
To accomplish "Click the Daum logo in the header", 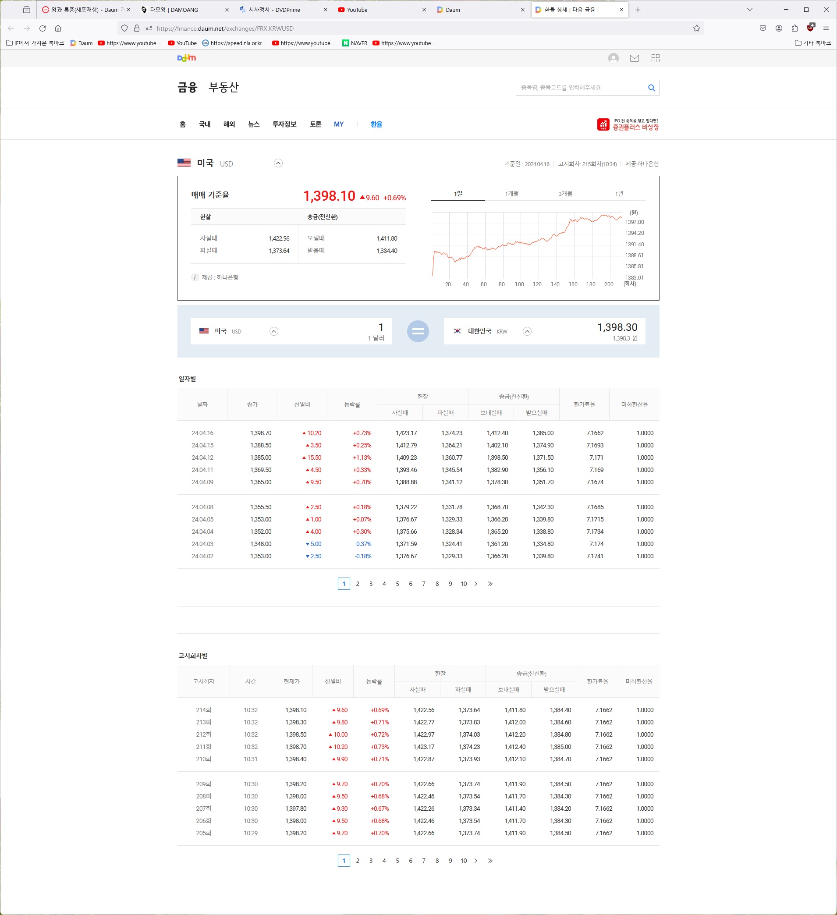I will (187, 58).
